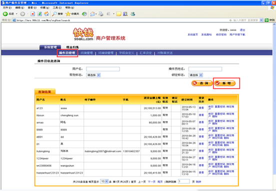The width and height of the screenshot is (276, 192).
Task: Open the 文件 menu in menu bar
Action: pyautogui.click(x=7, y=7)
